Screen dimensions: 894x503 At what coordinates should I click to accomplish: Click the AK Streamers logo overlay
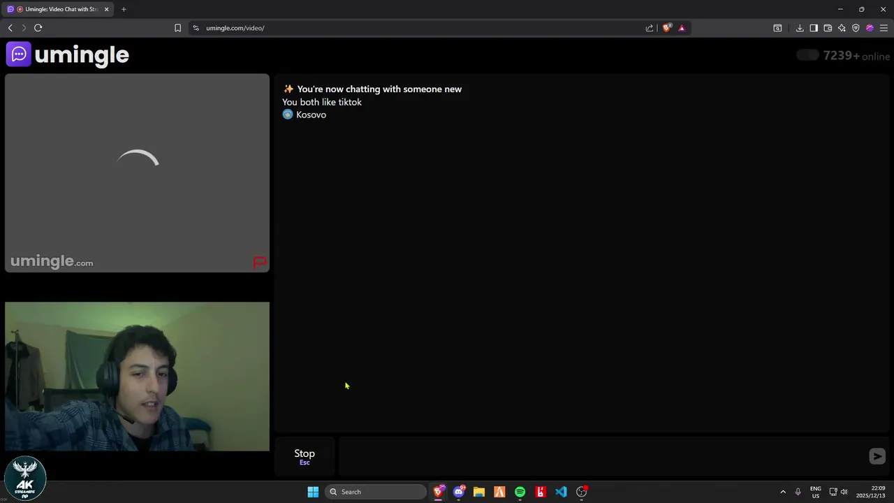[x=25, y=479]
